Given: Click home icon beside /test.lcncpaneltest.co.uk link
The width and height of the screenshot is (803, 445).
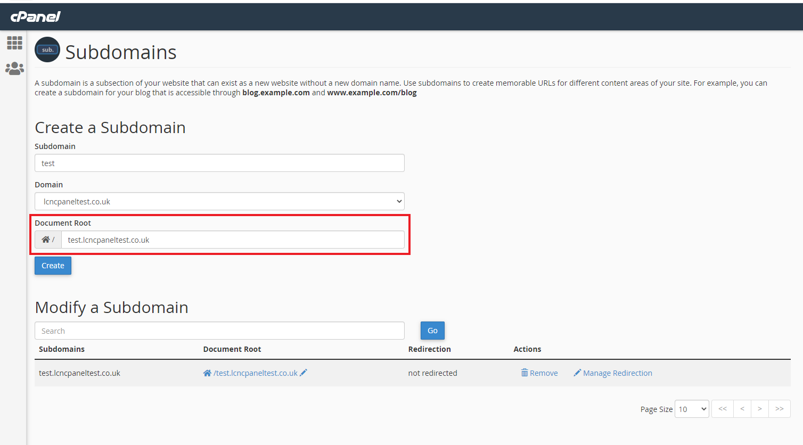Looking at the screenshot, I should coord(207,373).
